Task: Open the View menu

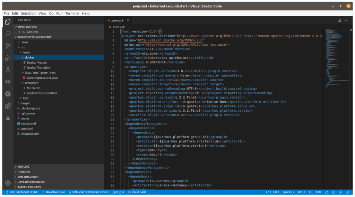Action: [42, 13]
